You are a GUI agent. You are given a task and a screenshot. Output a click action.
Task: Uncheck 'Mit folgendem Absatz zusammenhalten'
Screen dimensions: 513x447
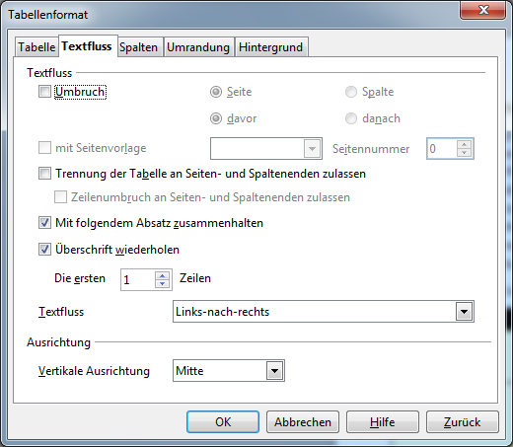(44, 223)
